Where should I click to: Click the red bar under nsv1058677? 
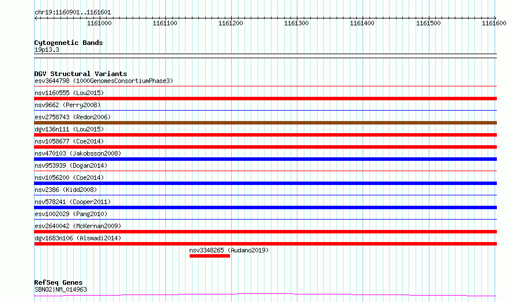coord(265,147)
